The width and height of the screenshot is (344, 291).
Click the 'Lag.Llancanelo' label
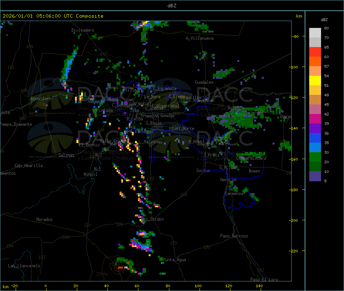[24, 266]
